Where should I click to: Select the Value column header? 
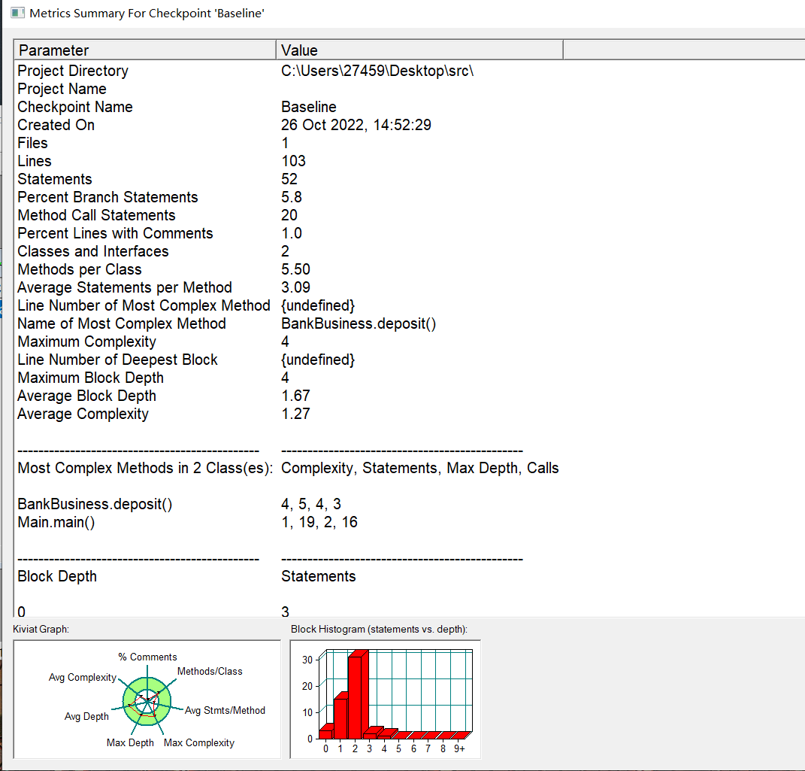point(419,50)
